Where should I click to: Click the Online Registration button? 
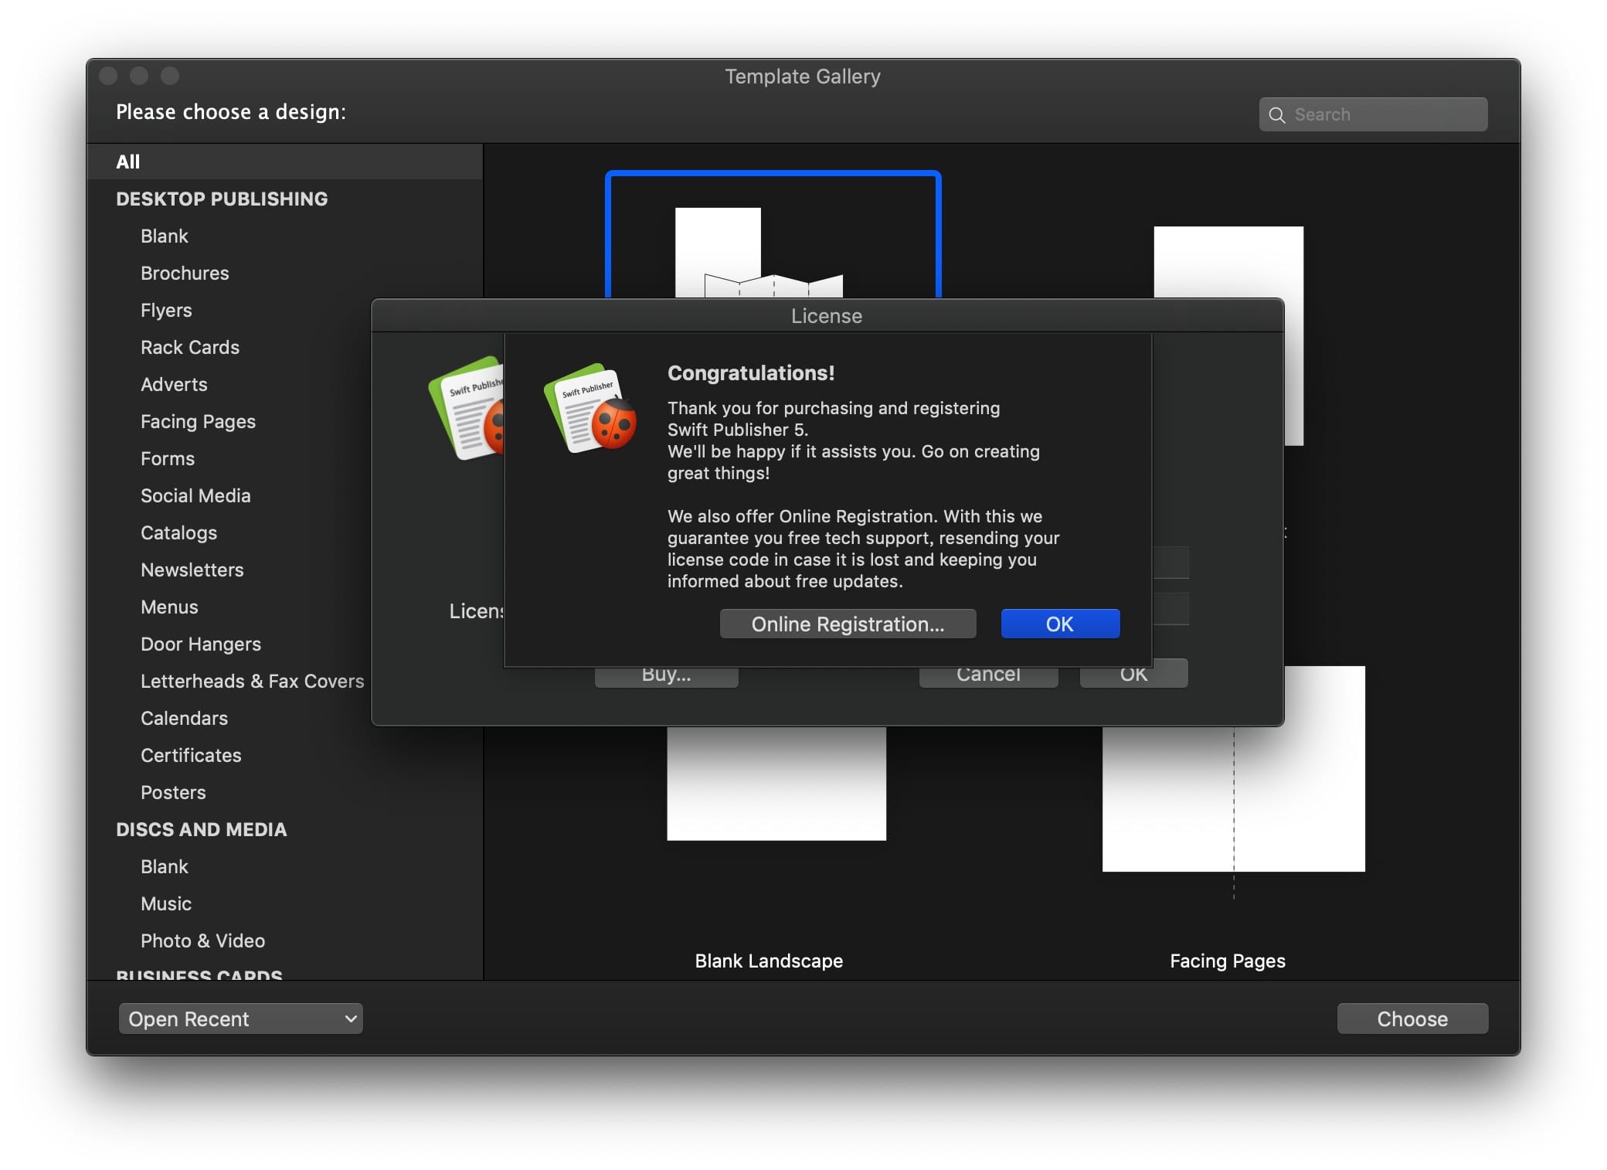point(847,624)
